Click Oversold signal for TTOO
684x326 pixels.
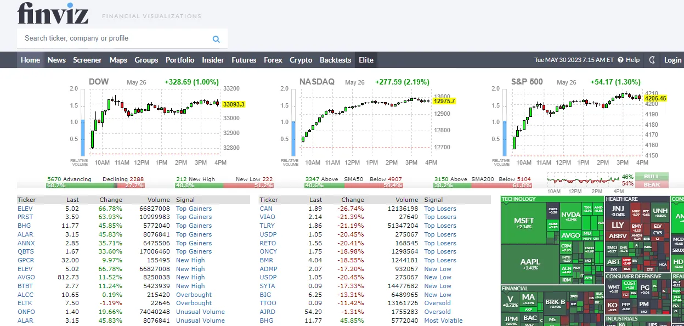[x=437, y=303]
